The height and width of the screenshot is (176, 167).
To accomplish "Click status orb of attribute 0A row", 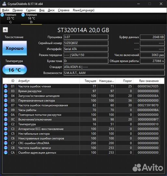I will 6,115.
